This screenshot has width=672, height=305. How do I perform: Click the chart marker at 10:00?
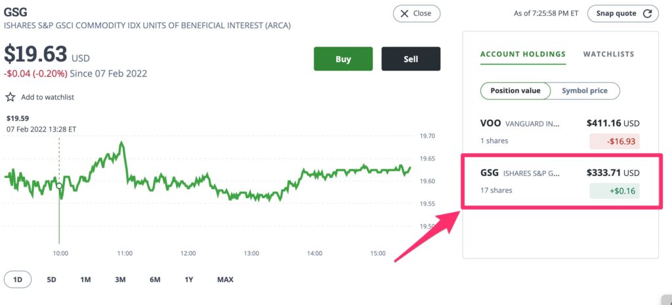tap(59, 186)
